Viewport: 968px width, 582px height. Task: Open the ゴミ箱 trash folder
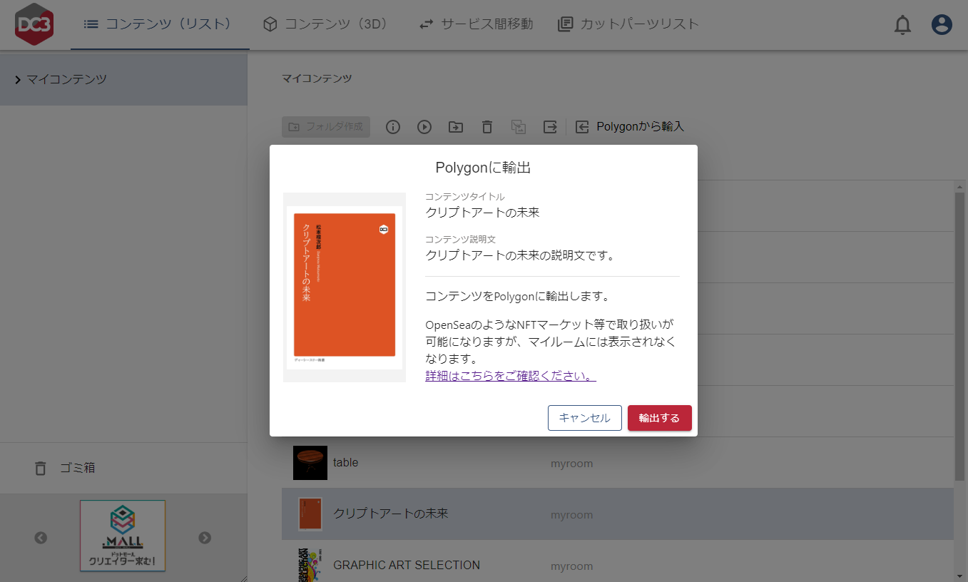123,468
